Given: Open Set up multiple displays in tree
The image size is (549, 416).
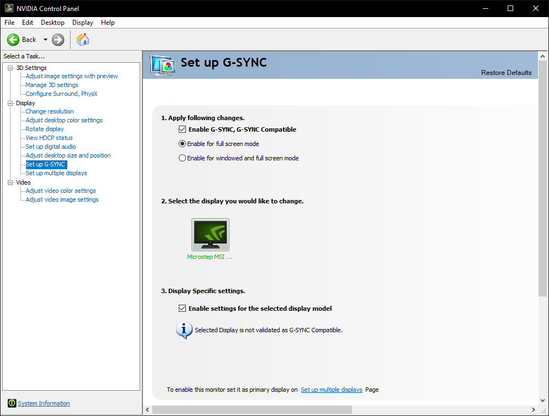Looking at the screenshot, I should click(56, 173).
